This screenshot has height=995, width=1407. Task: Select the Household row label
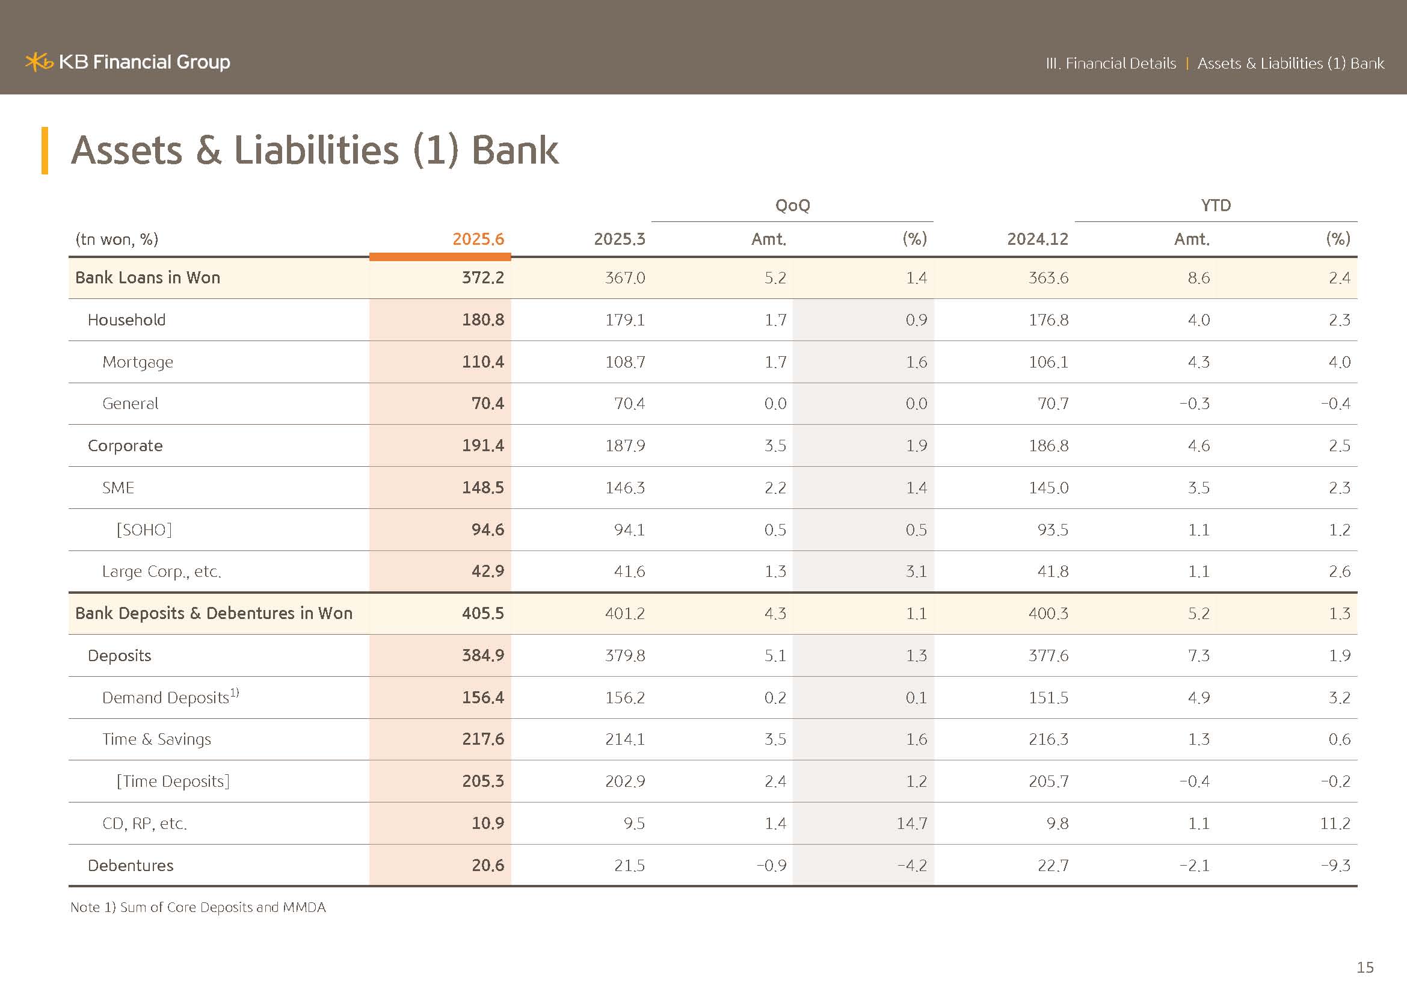coord(126,320)
